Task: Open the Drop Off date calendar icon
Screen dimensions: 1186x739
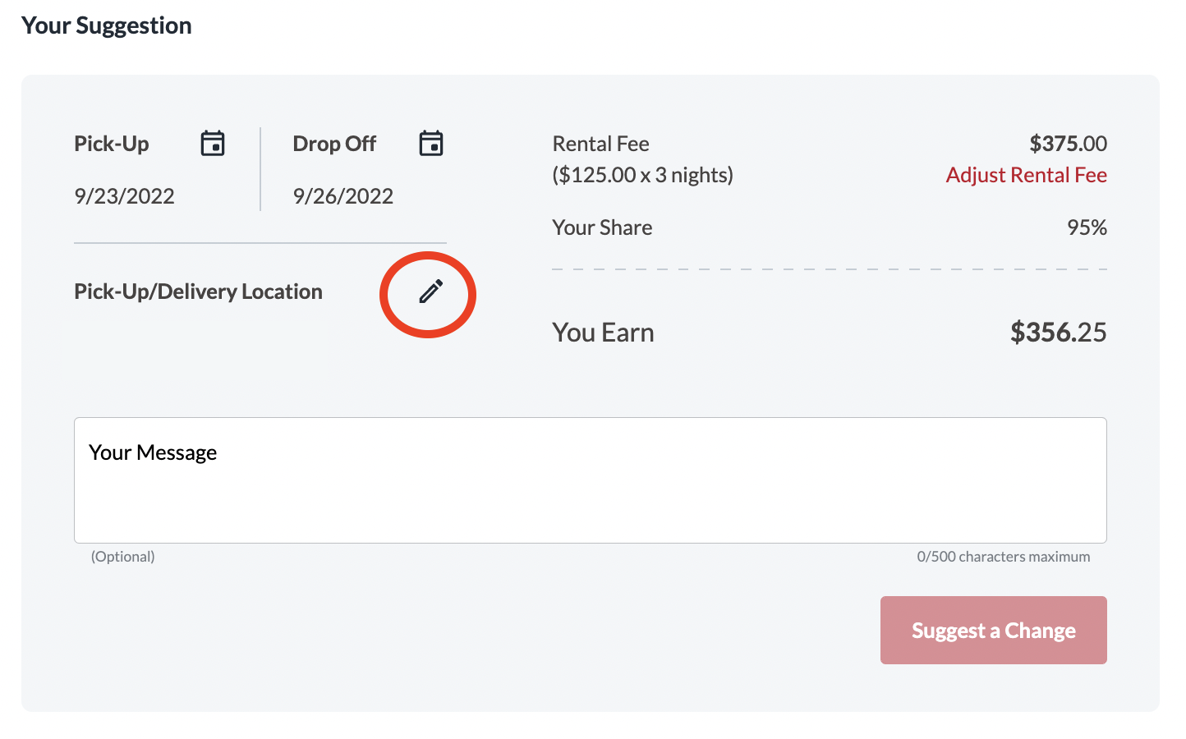Action: [431, 143]
